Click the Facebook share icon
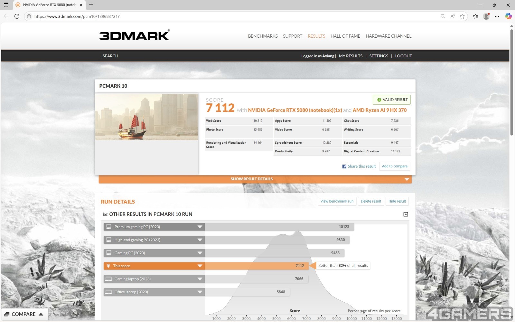This screenshot has width=515, height=322. pos(344,166)
